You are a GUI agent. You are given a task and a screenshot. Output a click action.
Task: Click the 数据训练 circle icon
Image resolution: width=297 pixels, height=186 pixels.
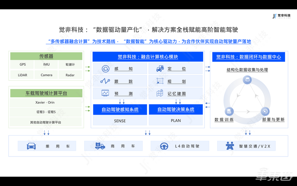pyautogui.click(x=229, y=111)
